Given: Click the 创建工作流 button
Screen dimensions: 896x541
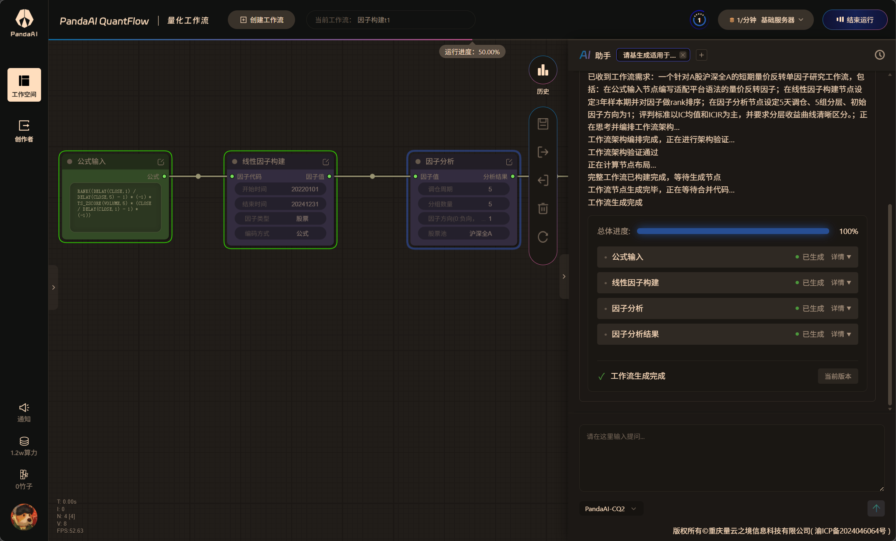Looking at the screenshot, I should [261, 19].
